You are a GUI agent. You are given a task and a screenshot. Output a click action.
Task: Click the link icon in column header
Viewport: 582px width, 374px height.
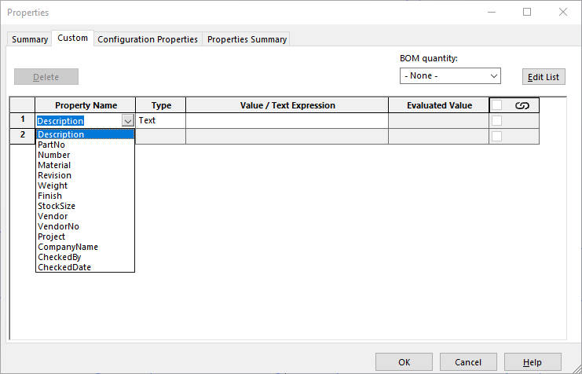[522, 105]
